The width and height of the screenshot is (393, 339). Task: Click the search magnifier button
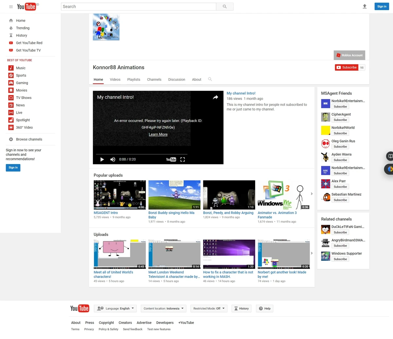point(225,6)
